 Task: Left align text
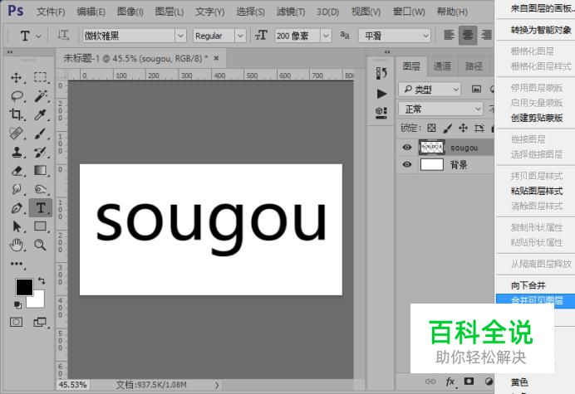point(449,35)
